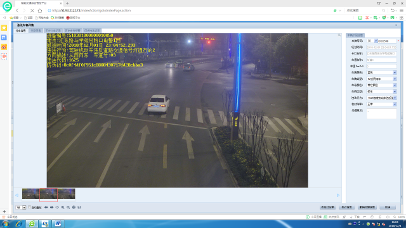Click the print icon in the bottom toolbar
Viewport: 406px width, 228px height.
(74, 207)
